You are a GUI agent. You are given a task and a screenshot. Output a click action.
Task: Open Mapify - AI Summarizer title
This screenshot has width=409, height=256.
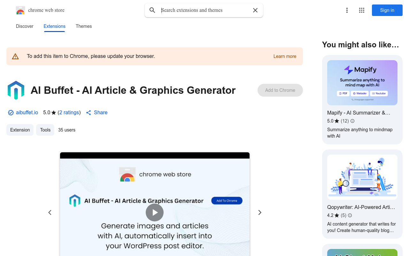coord(359,113)
